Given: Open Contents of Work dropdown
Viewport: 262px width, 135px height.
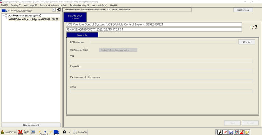Looking at the screenshot, I should [x=118, y=50].
